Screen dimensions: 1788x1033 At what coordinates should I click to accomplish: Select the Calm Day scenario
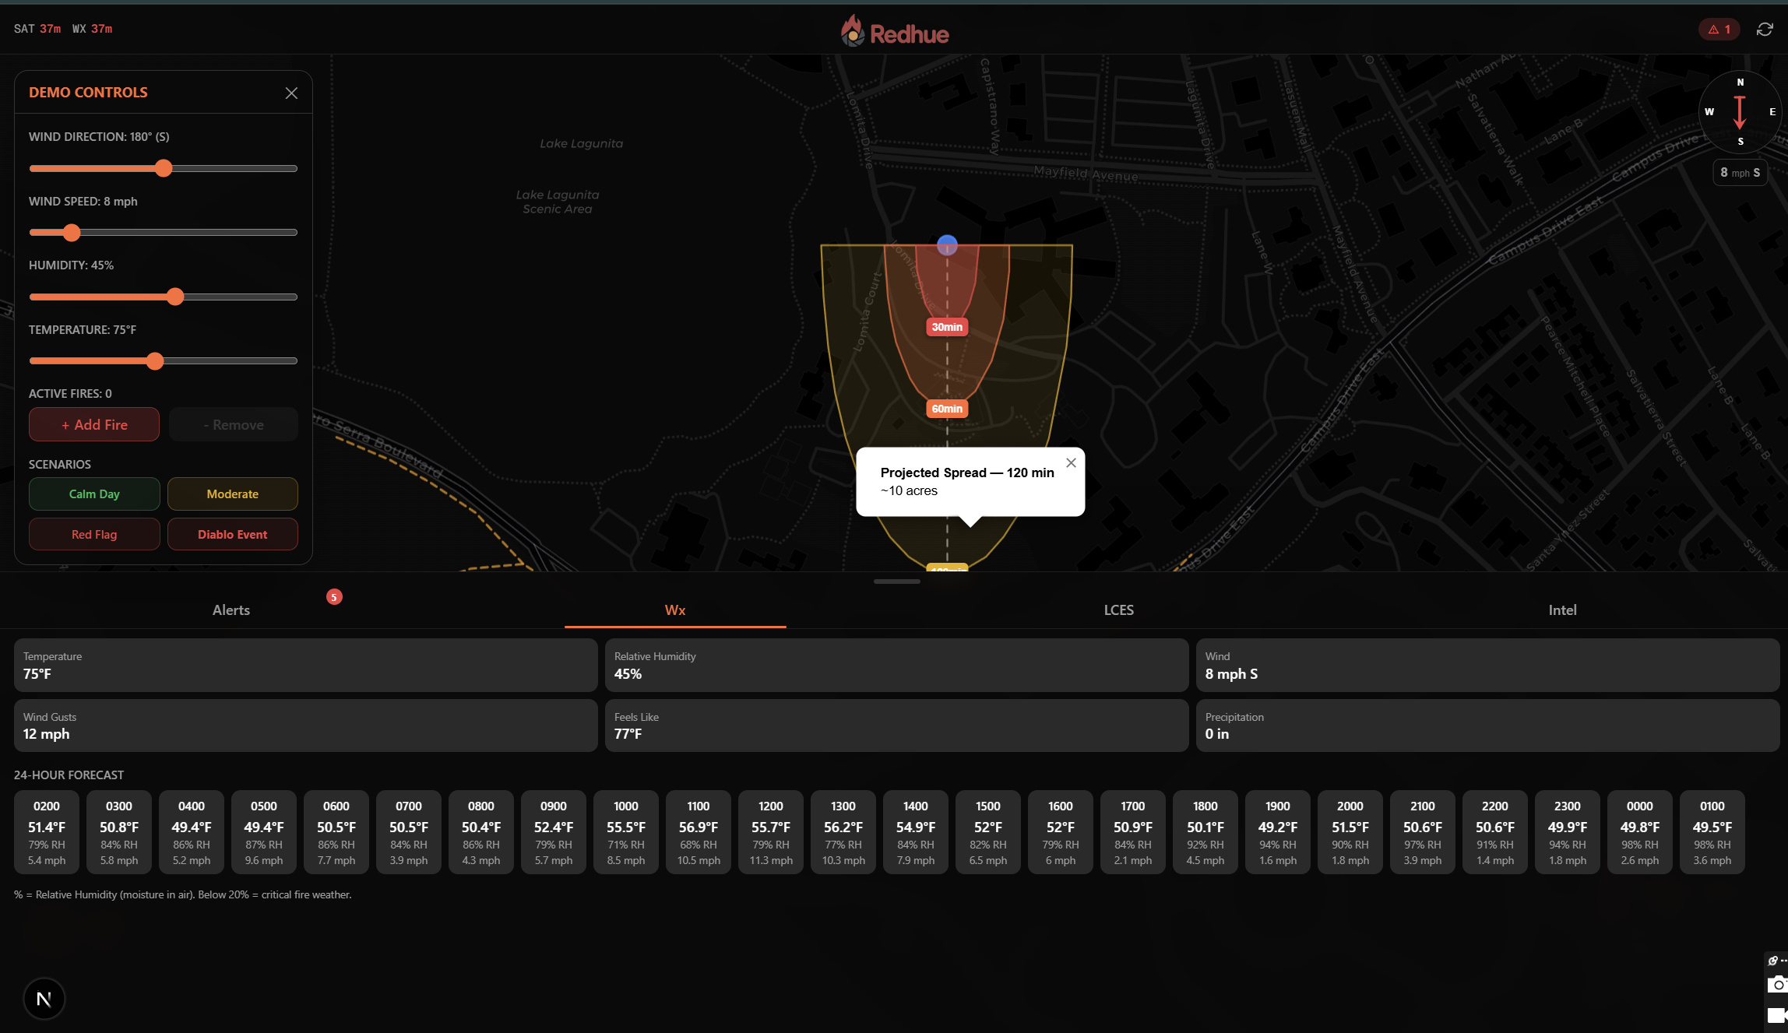[x=94, y=494]
